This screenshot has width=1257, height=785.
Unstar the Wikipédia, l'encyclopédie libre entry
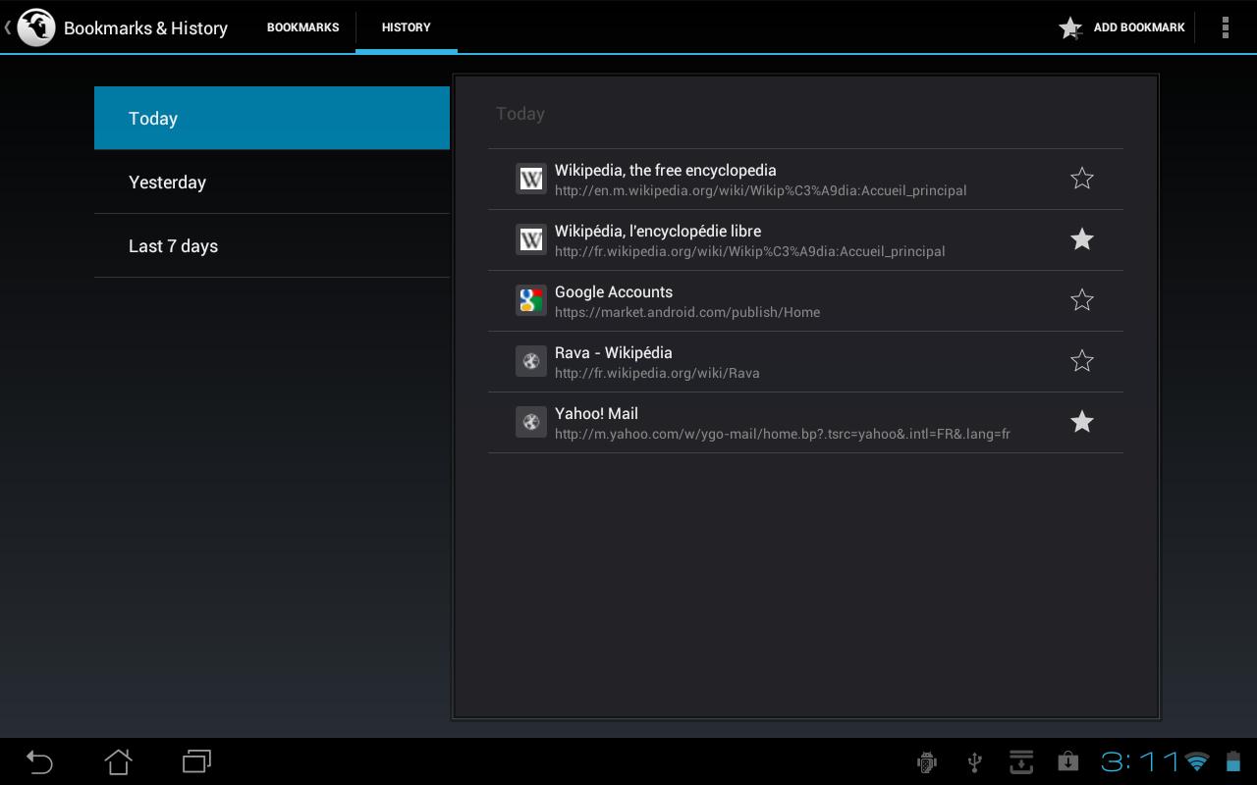(x=1081, y=239)
